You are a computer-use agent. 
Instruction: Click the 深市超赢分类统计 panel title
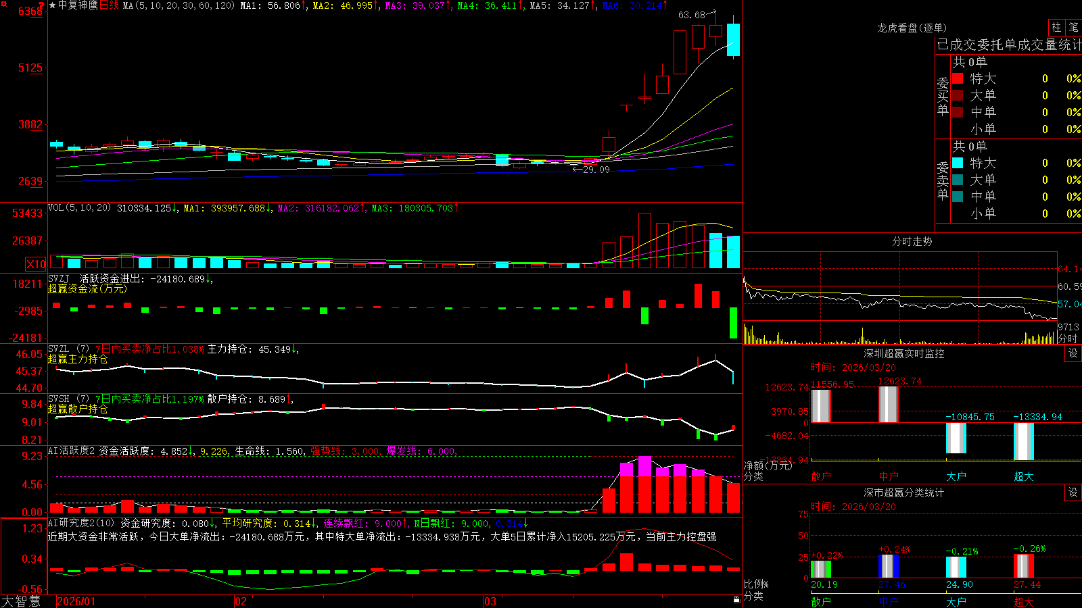903,492
